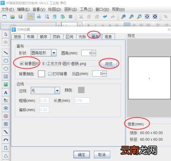Select the barcode tool in sidebar
The image size is (171, 161).
6,108
